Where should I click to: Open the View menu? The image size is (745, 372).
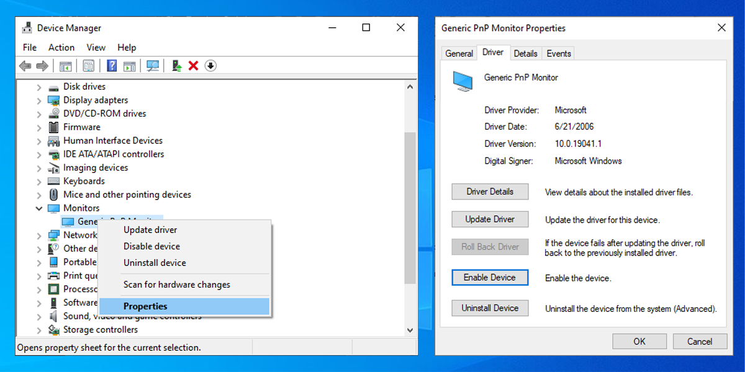[x=96, y=48]
